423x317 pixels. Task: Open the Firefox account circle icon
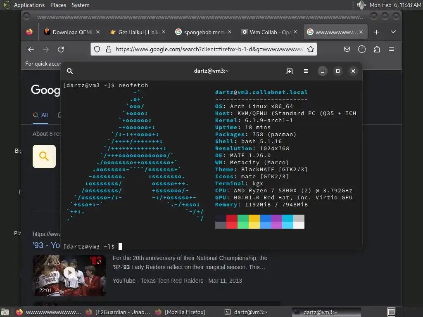pyautogui.click(x=362, y=49)
